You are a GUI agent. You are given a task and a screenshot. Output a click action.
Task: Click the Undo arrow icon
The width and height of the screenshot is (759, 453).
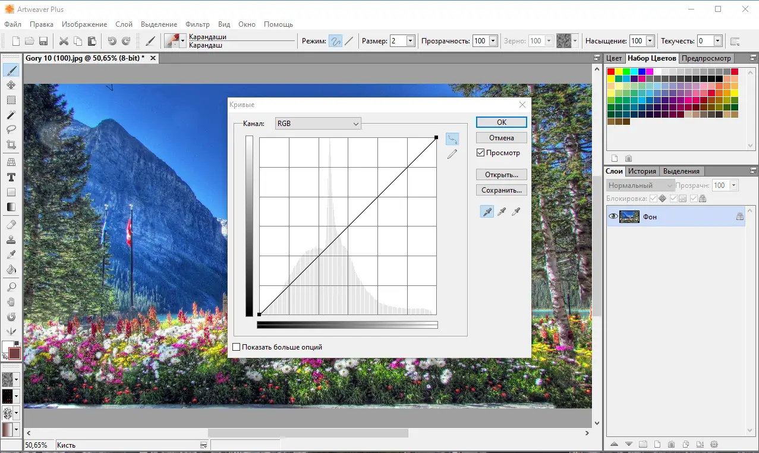tap(112, 41)
